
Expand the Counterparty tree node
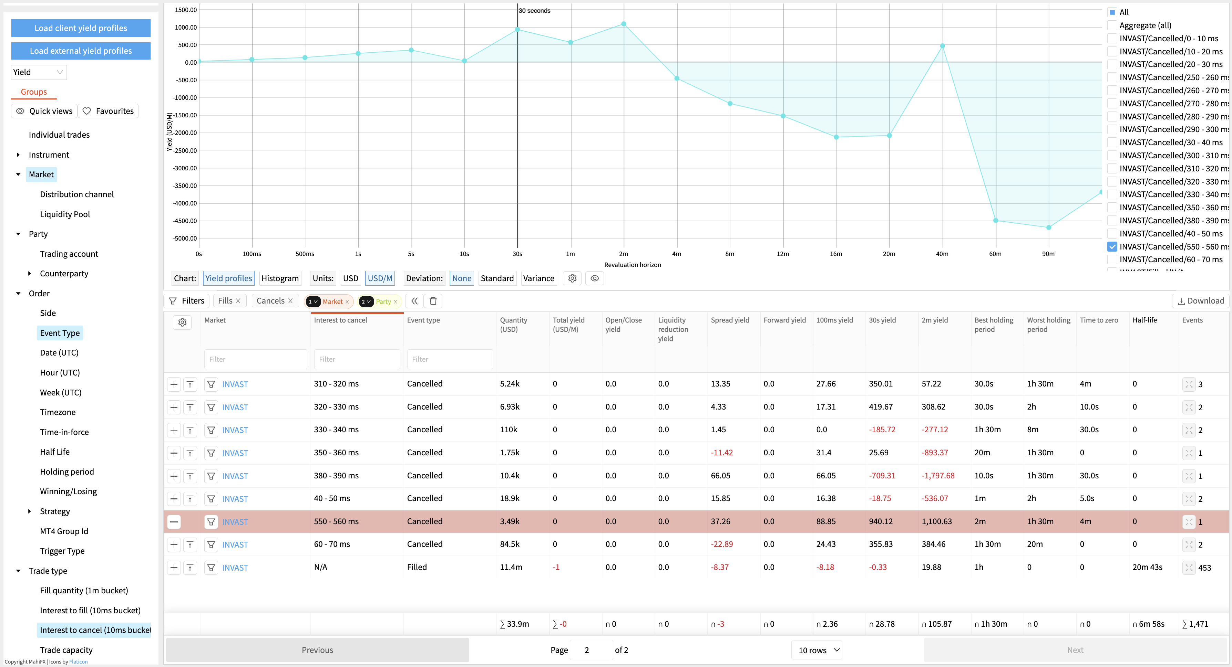[30, 274]
